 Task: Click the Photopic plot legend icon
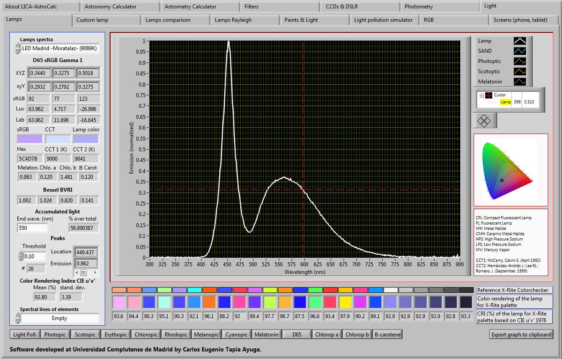point(520,62)
